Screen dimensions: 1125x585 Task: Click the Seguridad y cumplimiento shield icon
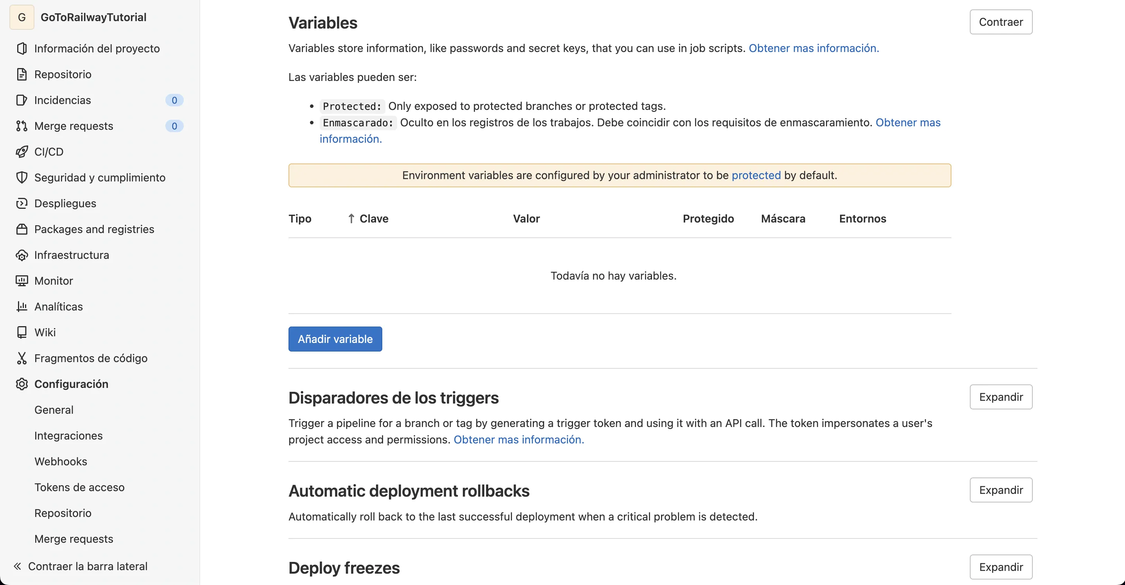21,178
